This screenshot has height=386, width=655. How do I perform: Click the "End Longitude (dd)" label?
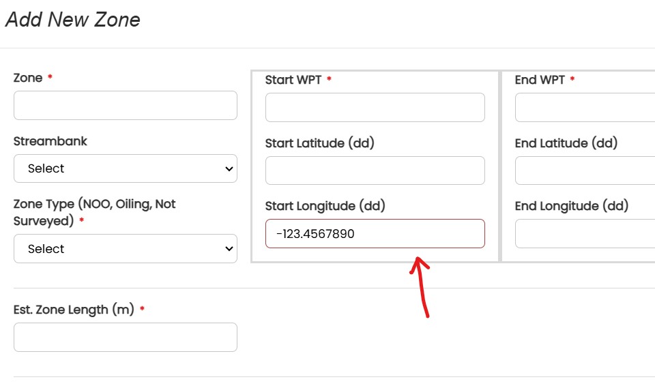(572, 206)
